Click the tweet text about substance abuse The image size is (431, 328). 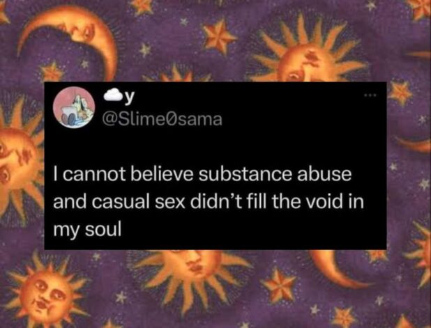pyautogui.click(x=209, y=202)
